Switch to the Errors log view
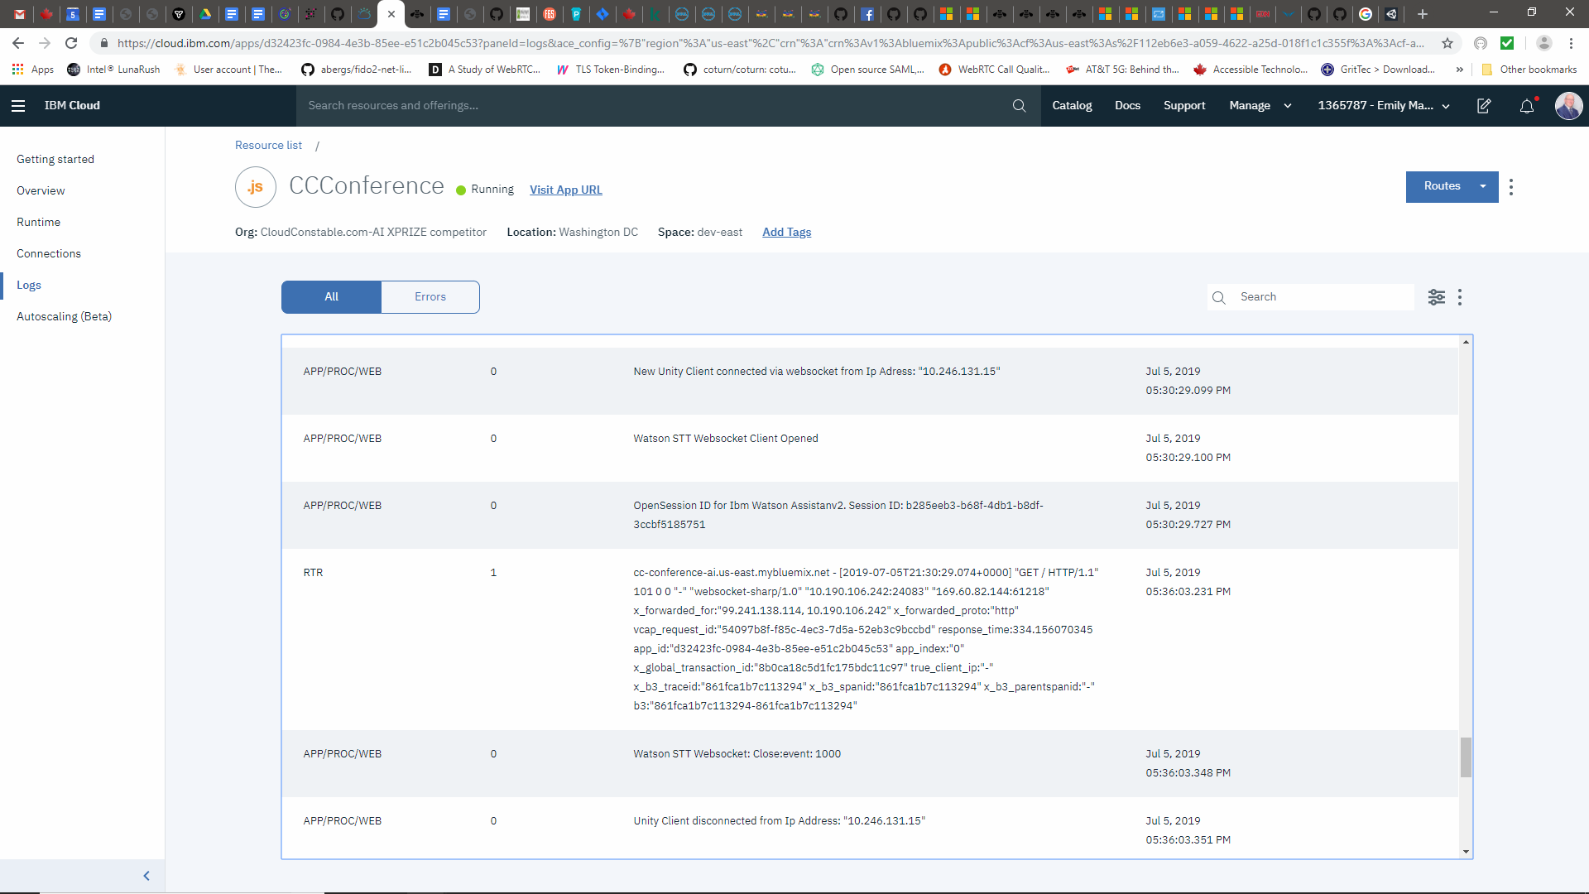Screen dimensions: 1589x894 point(430,296)
